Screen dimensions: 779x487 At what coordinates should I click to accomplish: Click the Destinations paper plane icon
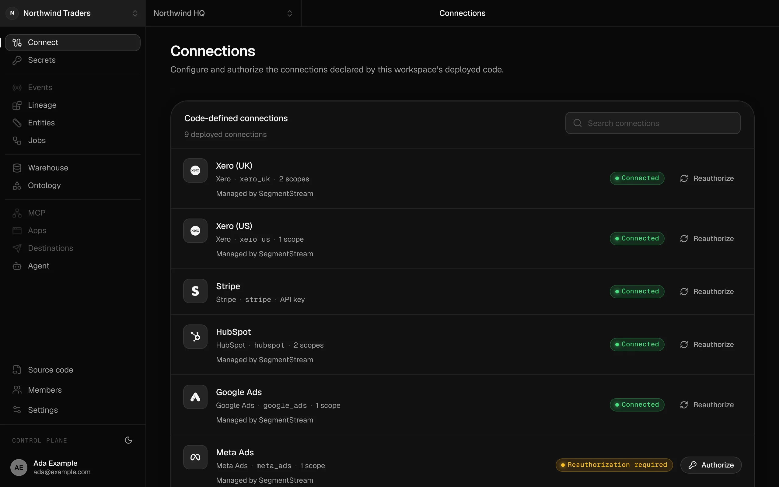[17, 248]
